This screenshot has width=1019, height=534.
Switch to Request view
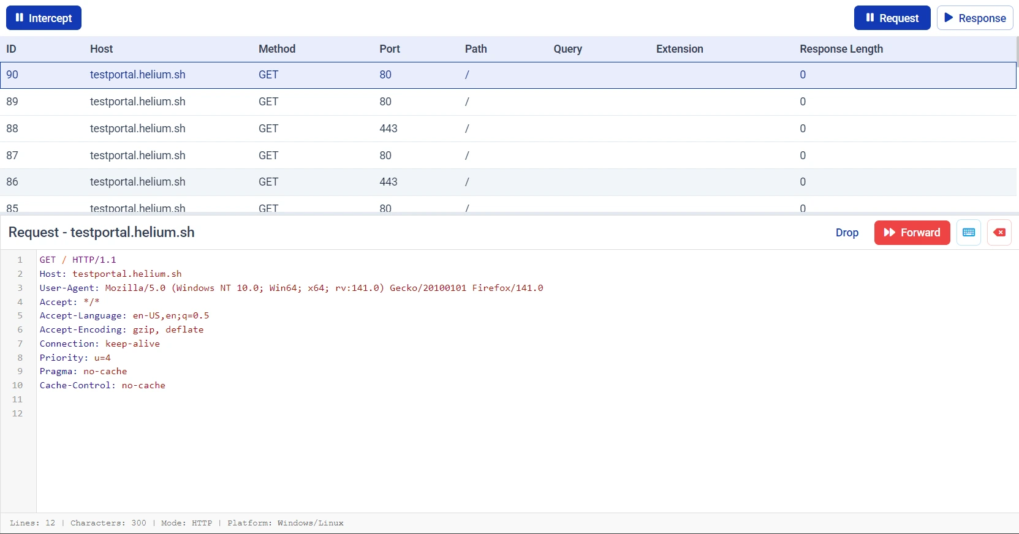(x=892, y=18)
